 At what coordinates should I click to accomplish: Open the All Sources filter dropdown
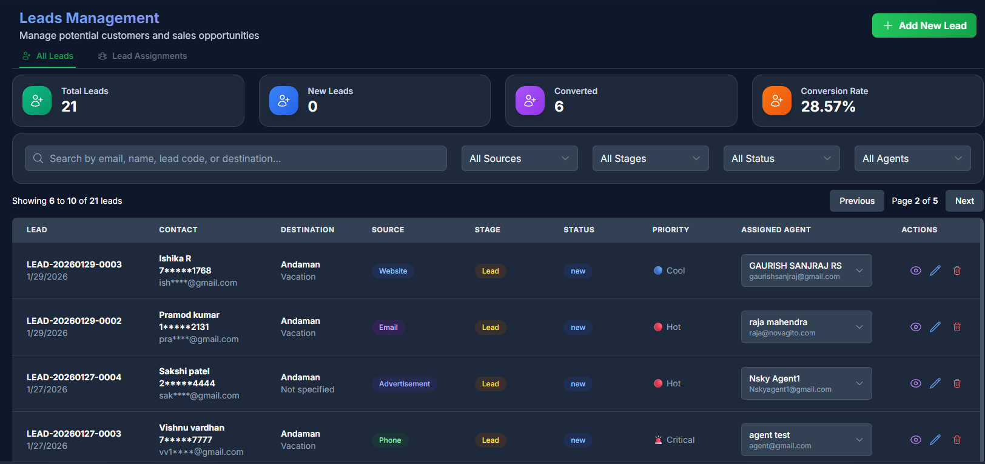pyautogui.click(x=519, y=158)
